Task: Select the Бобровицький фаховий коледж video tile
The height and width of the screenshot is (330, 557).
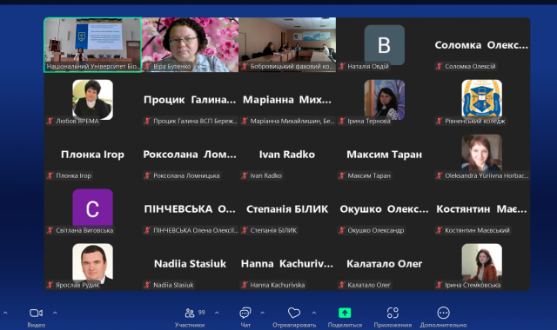Action: click(x=287, y=45)
